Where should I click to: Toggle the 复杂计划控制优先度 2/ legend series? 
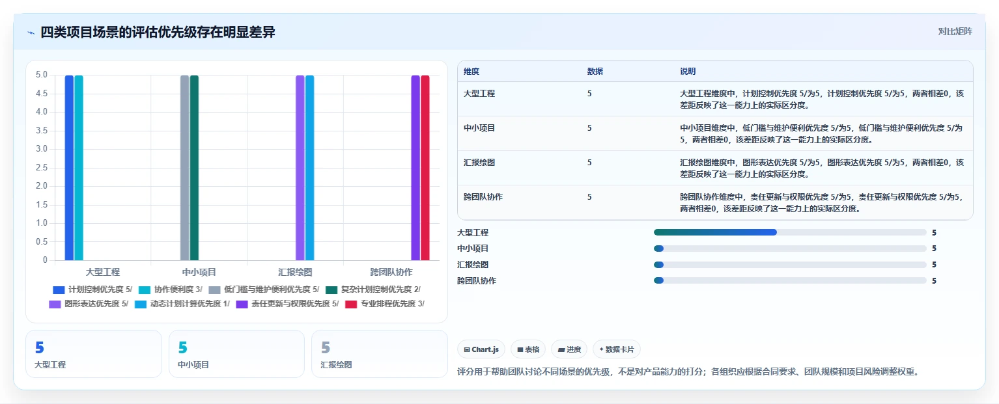pos(373,290)
